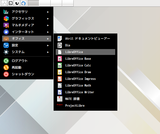Click the グラフィックス text label

pyautogui.click(x=23, y=18)
